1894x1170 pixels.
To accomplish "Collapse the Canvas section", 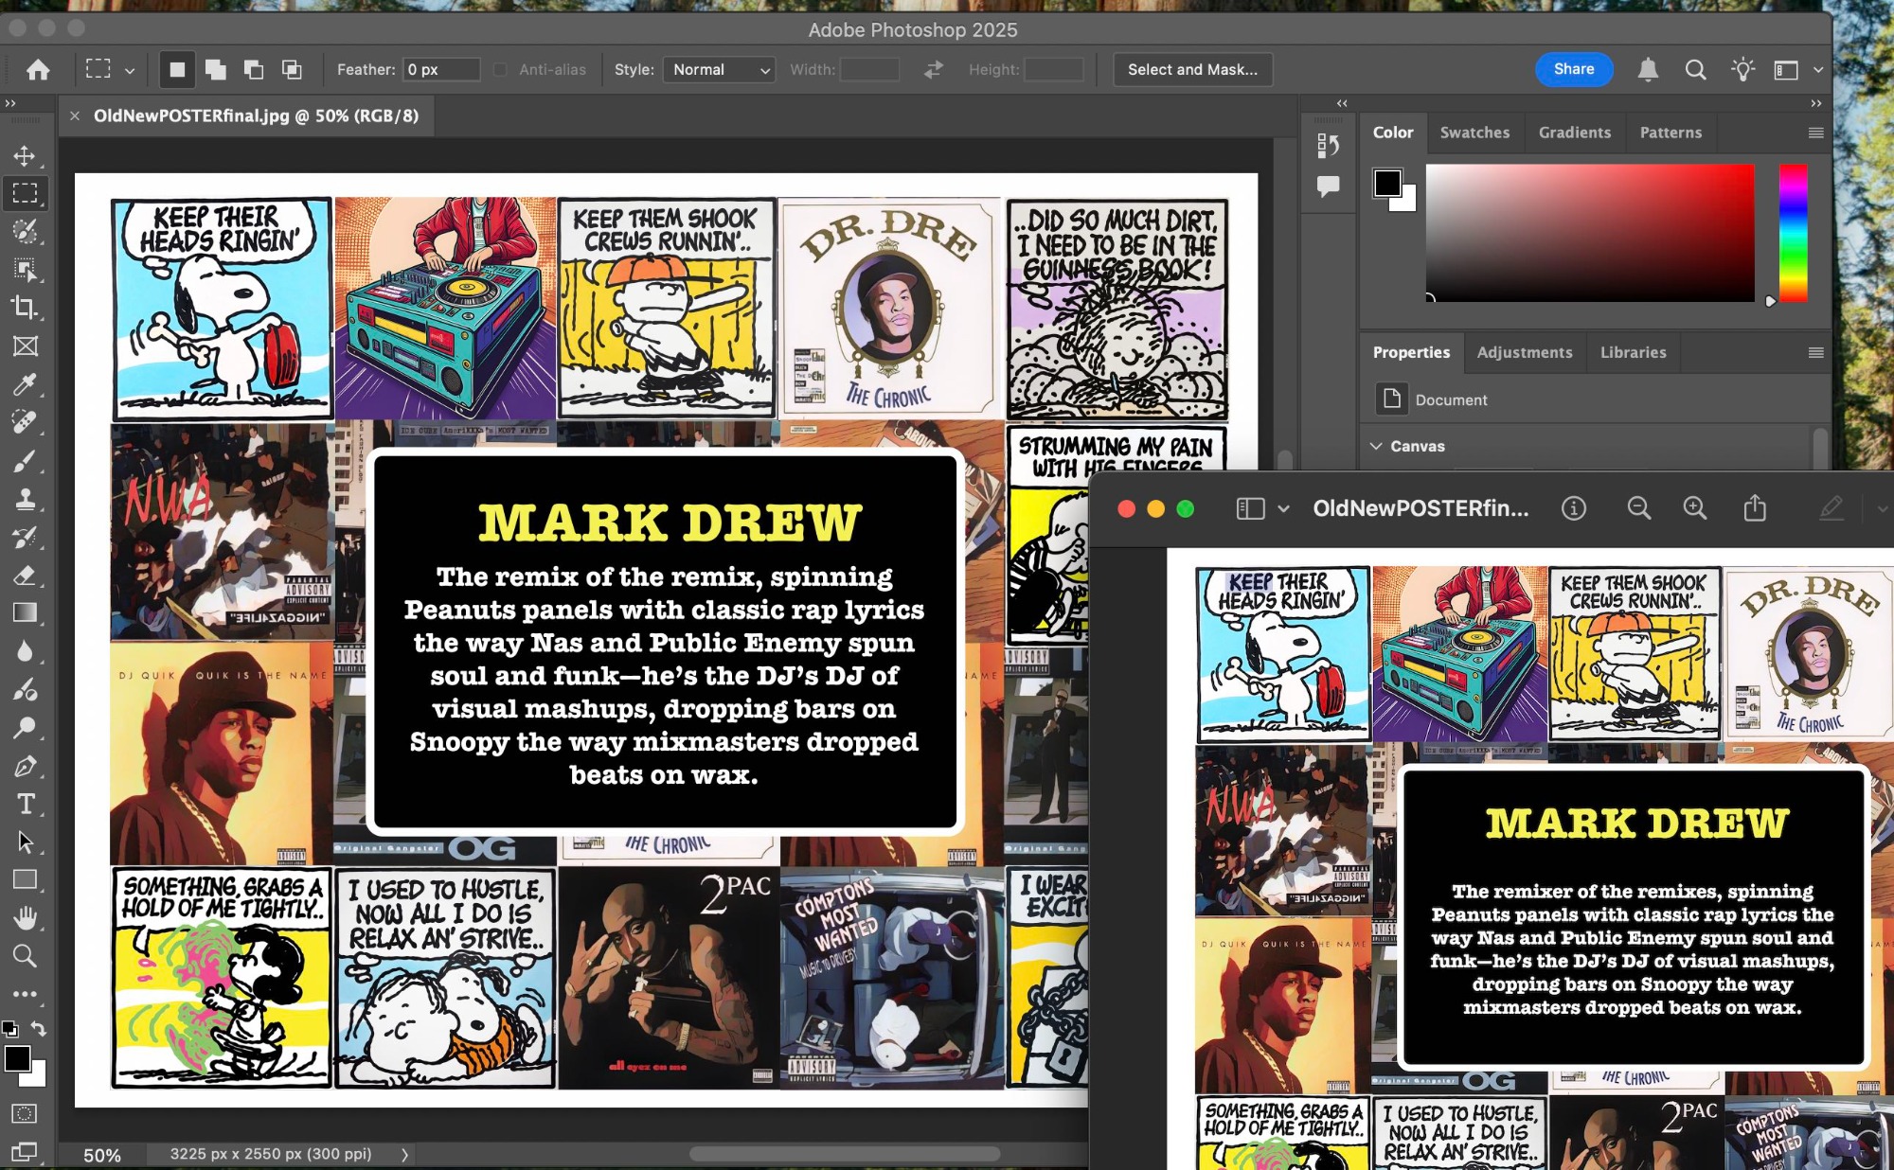I will point(1376,446).
